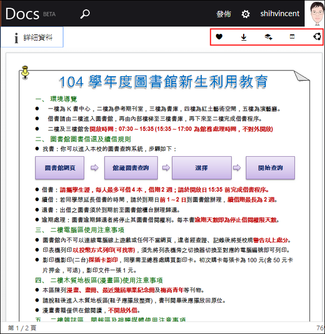
Task: Click the 館藏圖書查詢 box in the diagram
Action: click(131, 168)
